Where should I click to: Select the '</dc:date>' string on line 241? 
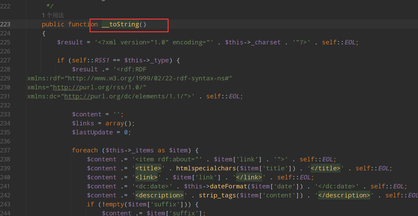[x=337, y=186]
